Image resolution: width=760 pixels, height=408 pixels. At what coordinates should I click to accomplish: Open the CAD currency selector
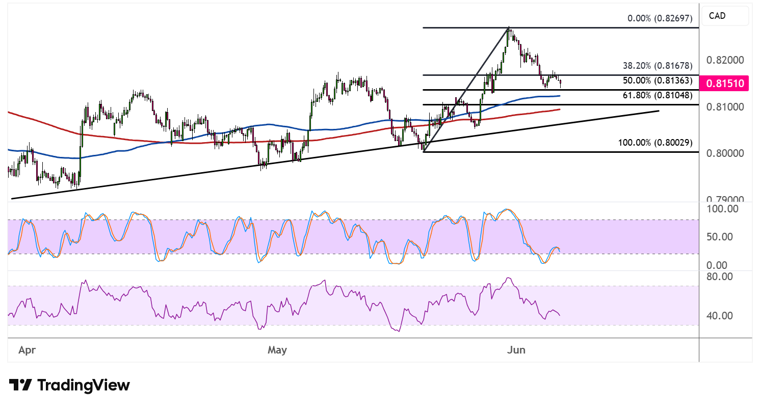(x=725, y=16)
